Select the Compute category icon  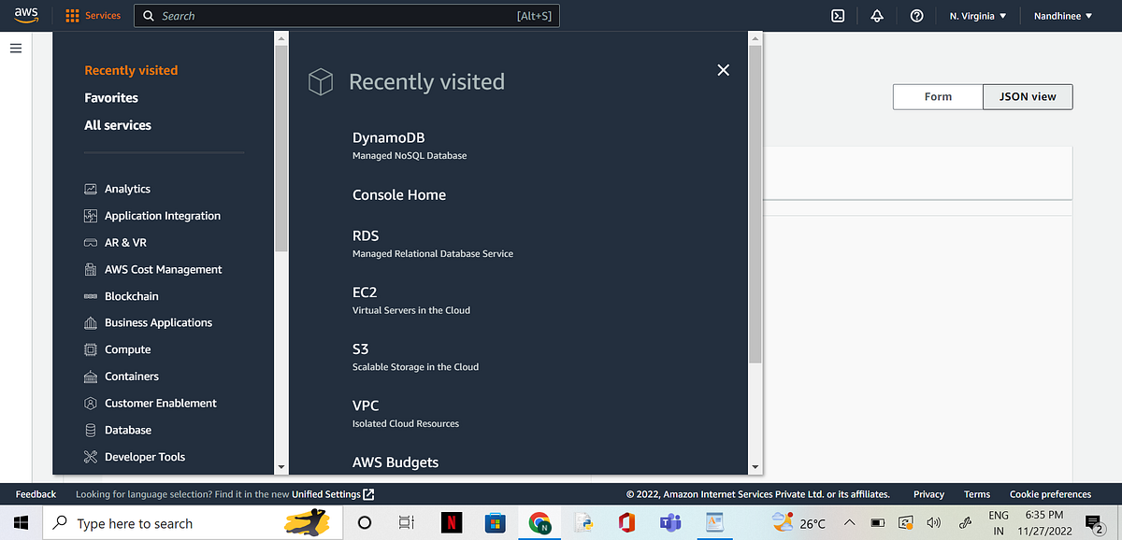pos(90,349)
